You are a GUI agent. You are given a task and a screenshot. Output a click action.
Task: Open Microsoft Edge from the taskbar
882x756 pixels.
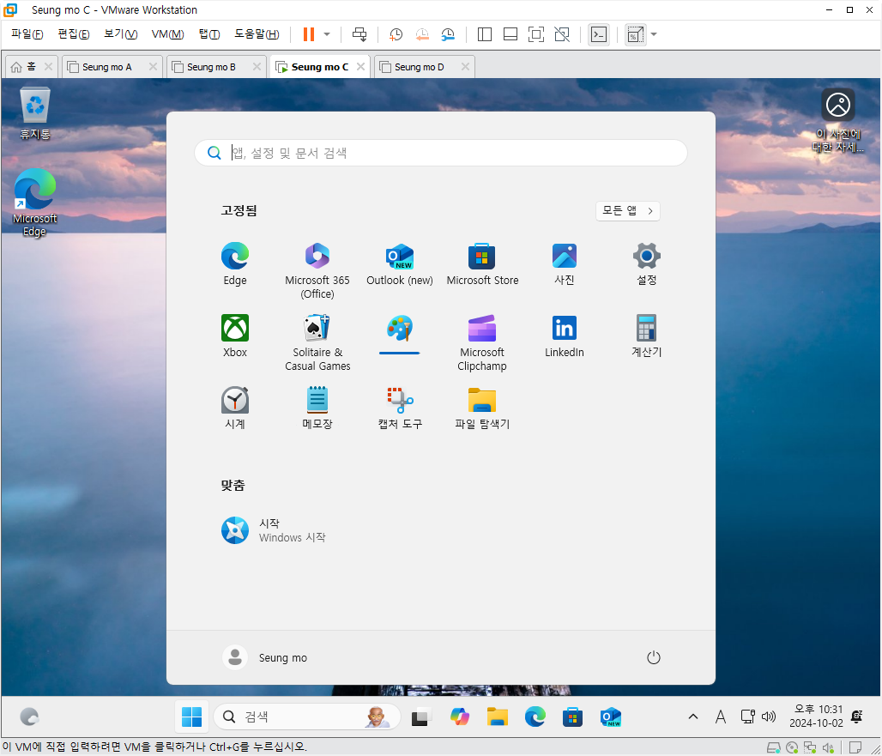coord(535,717)
